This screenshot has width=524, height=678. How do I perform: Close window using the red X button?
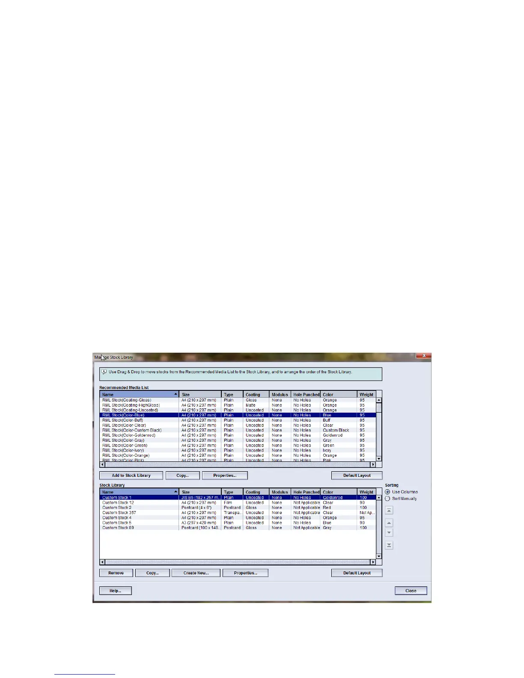(423, 356)
